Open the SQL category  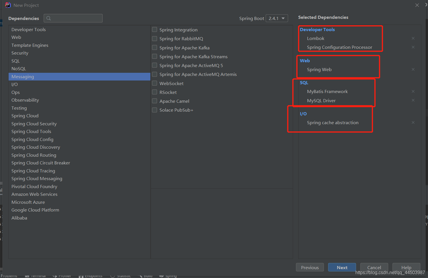coord(79,61)
